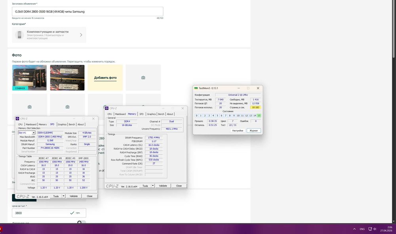Click the Command Rate value 2T
This screenshot has width=396, height=234.
click(154, 164)
